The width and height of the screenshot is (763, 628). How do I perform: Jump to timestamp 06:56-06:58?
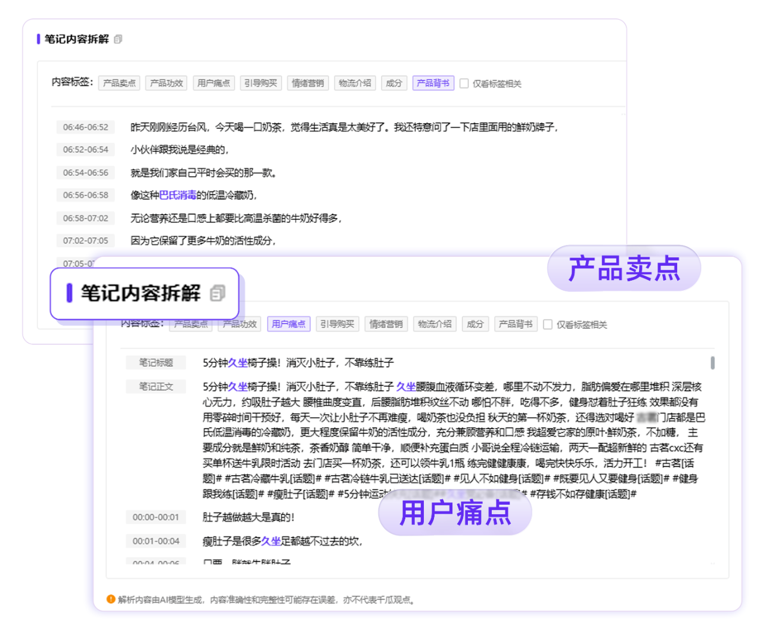point(86,195)
